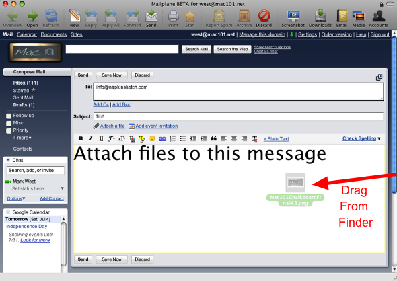Click the Add Cc link
This screenshot has height=281, width=397.
(101, 104)
